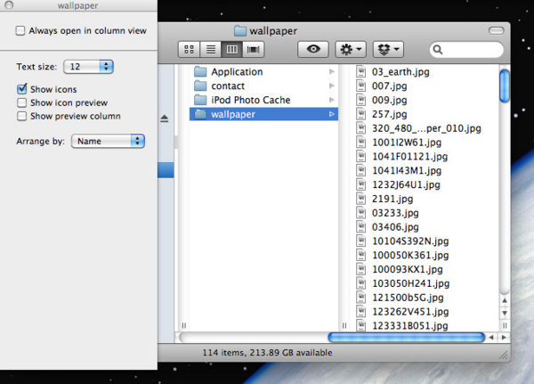Open the Action gear menu
Screen dimensions: 534x384
[x=351, y=50]
